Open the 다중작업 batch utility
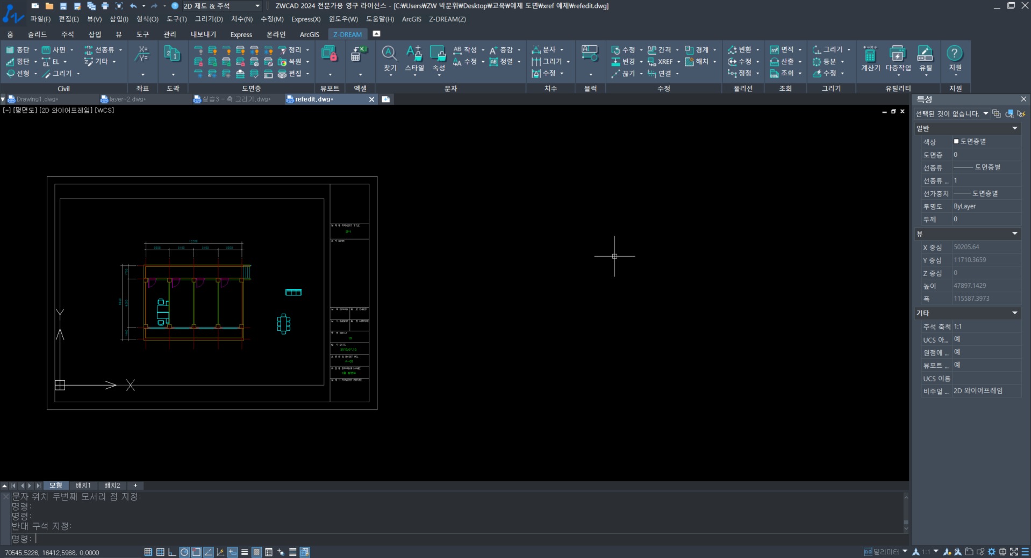The height and width of the screenshot is (558, 1031). [898, 59]
